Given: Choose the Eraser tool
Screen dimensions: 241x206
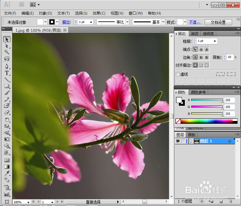Looking at the screenshot, I should [7, 112].
